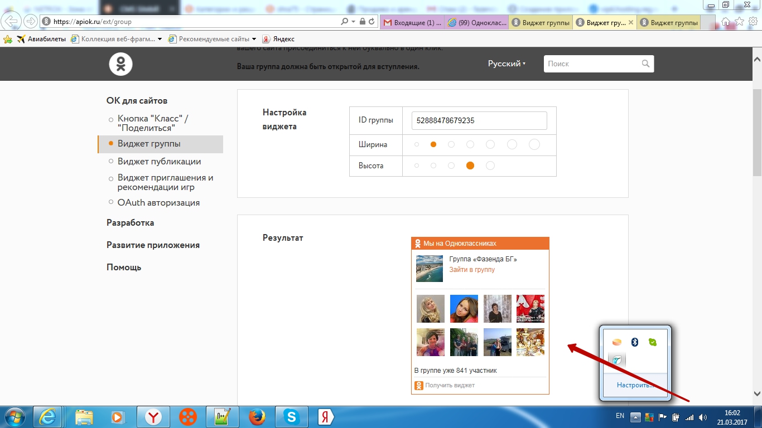Open the Развитие приложения section

(x=153, y=245)
